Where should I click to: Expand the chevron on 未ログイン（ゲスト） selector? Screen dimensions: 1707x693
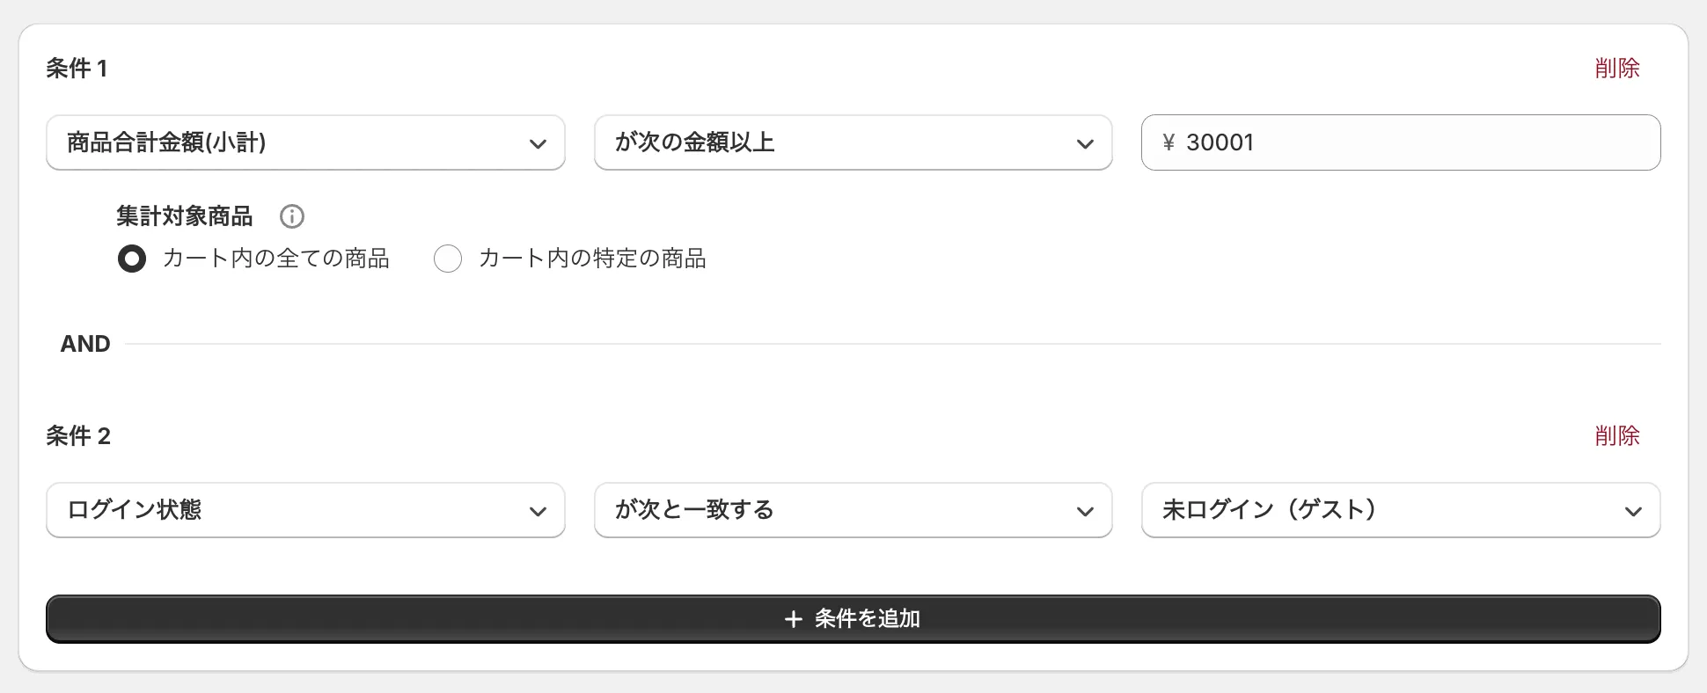tap(1635, 510)
